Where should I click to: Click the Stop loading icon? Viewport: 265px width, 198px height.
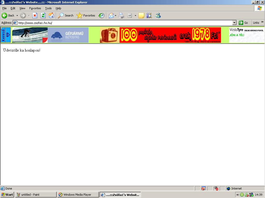[x=35, y=15]
